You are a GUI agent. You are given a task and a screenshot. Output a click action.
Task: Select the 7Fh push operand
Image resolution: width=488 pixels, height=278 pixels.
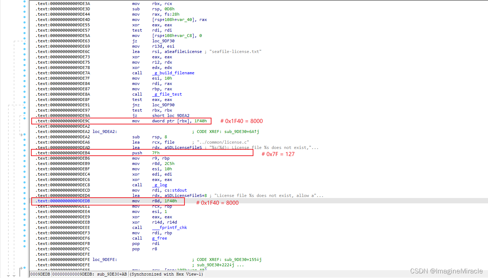coord(156,153)
